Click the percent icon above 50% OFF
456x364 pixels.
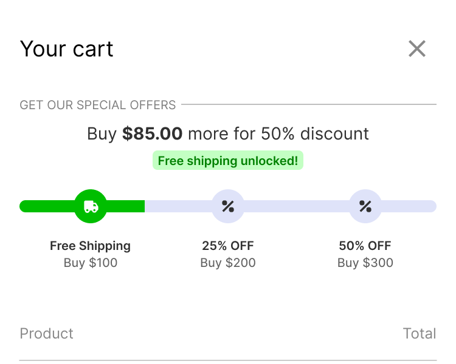point(365,206)
